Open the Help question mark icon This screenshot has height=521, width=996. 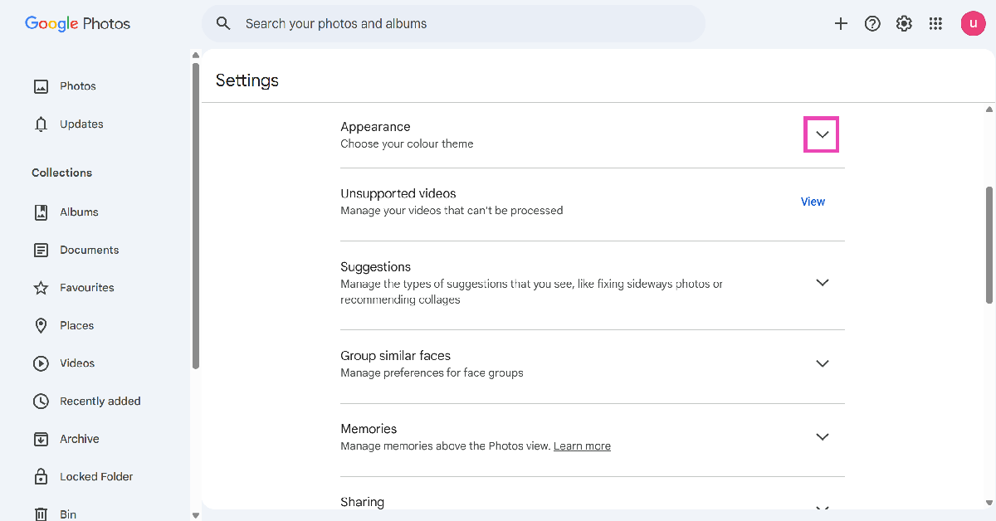[x=872, y=24]
